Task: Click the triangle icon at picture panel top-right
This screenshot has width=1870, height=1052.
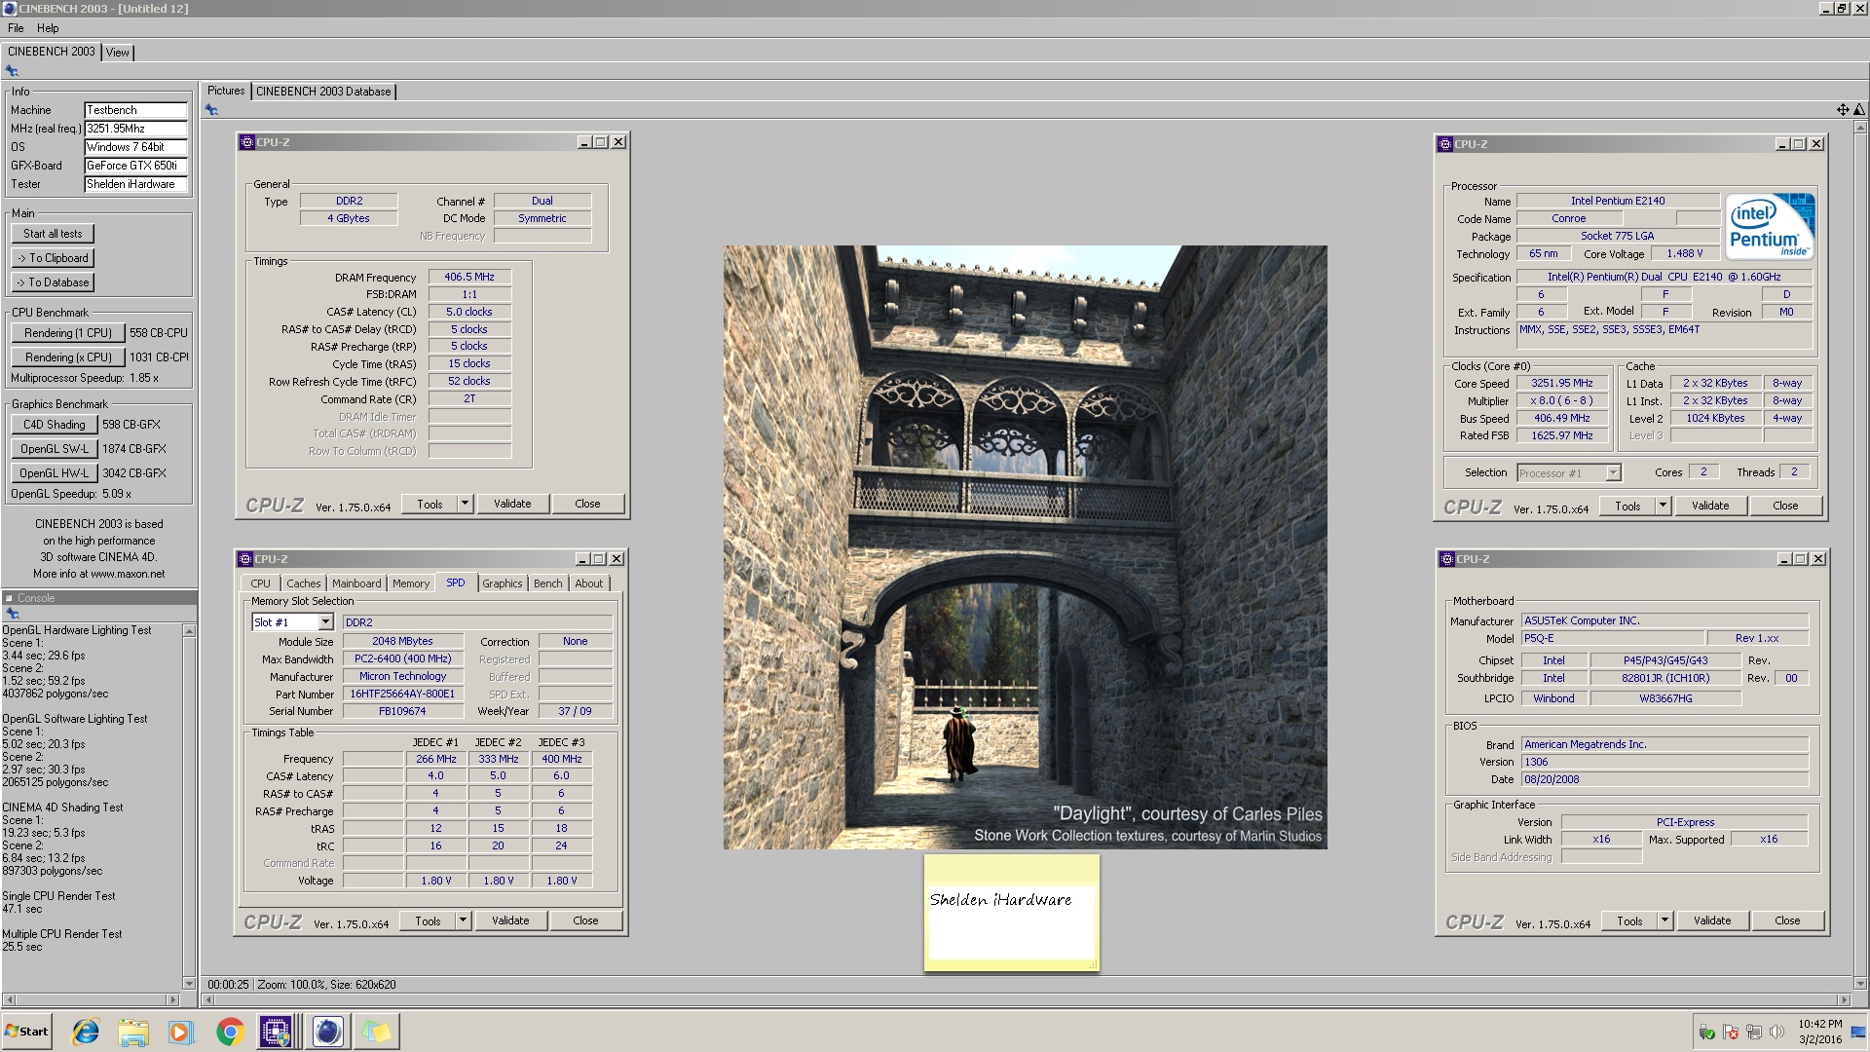Action: point(1858,110)
